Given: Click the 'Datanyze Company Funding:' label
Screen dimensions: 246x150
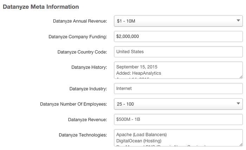Looking at the screenshot, I should [78, 37].
